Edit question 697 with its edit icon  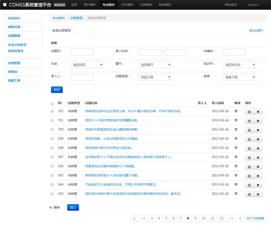(249, 157)
